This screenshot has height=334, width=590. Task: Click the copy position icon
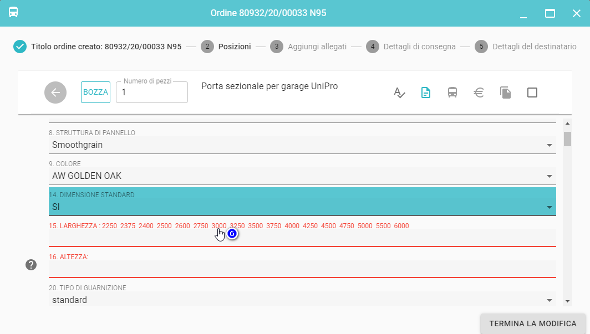coord(505,93)
